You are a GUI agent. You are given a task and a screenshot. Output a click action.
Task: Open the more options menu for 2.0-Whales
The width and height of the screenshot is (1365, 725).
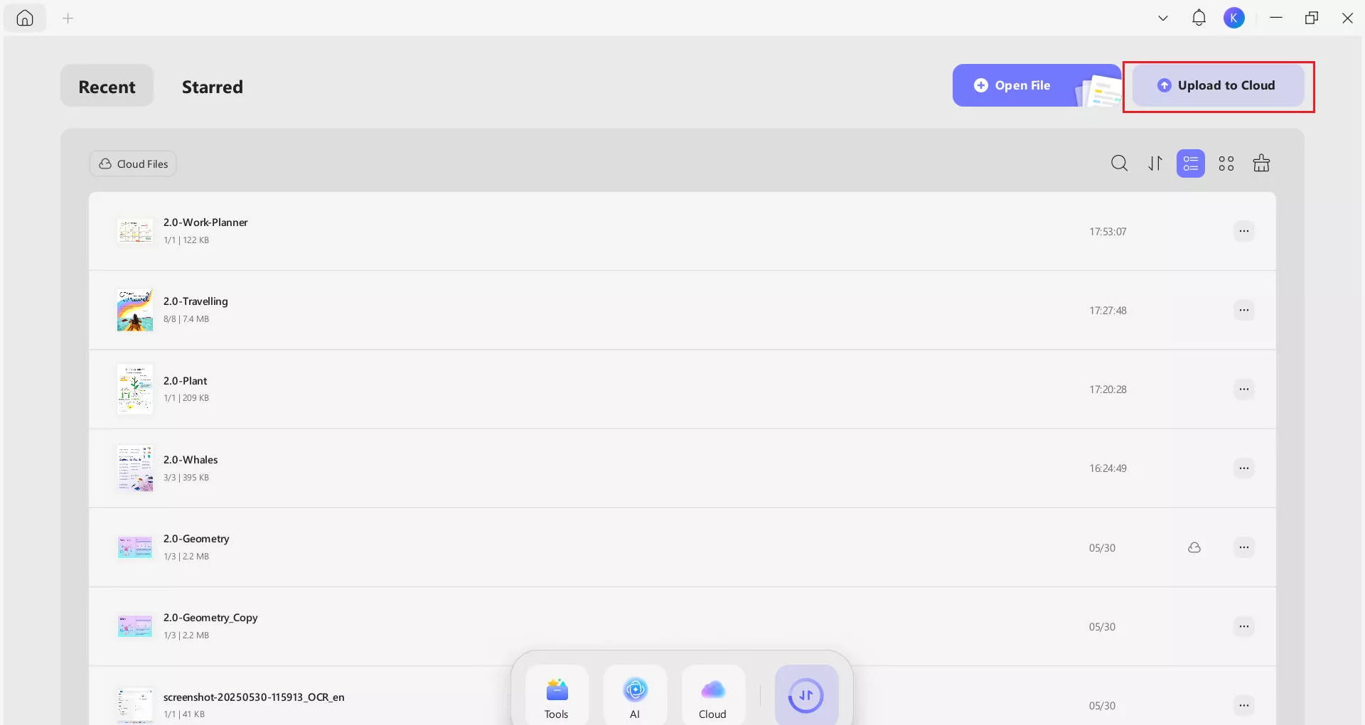1244,468
